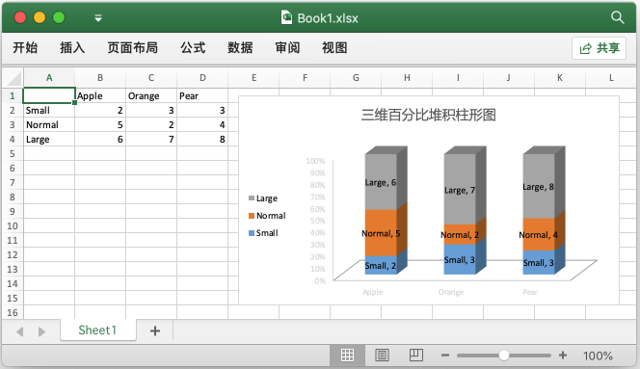Open the 插入 (Insert) ribbon tab
The width and height of the screenshot is (640, 369).
(72, 48)
